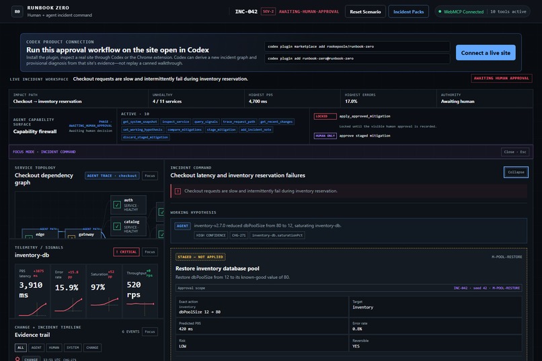Select the SYSTEM evidence filter
Screen dimensions: 542x361
tap(73, 348)
